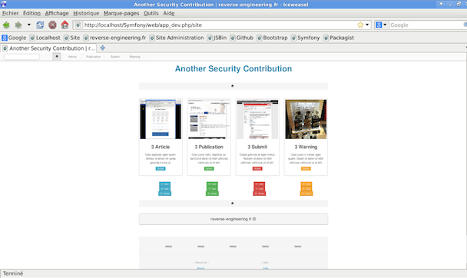Open the Aide menu
The image size is (467, 278).
pyautogui.click(x=168, y=13)
